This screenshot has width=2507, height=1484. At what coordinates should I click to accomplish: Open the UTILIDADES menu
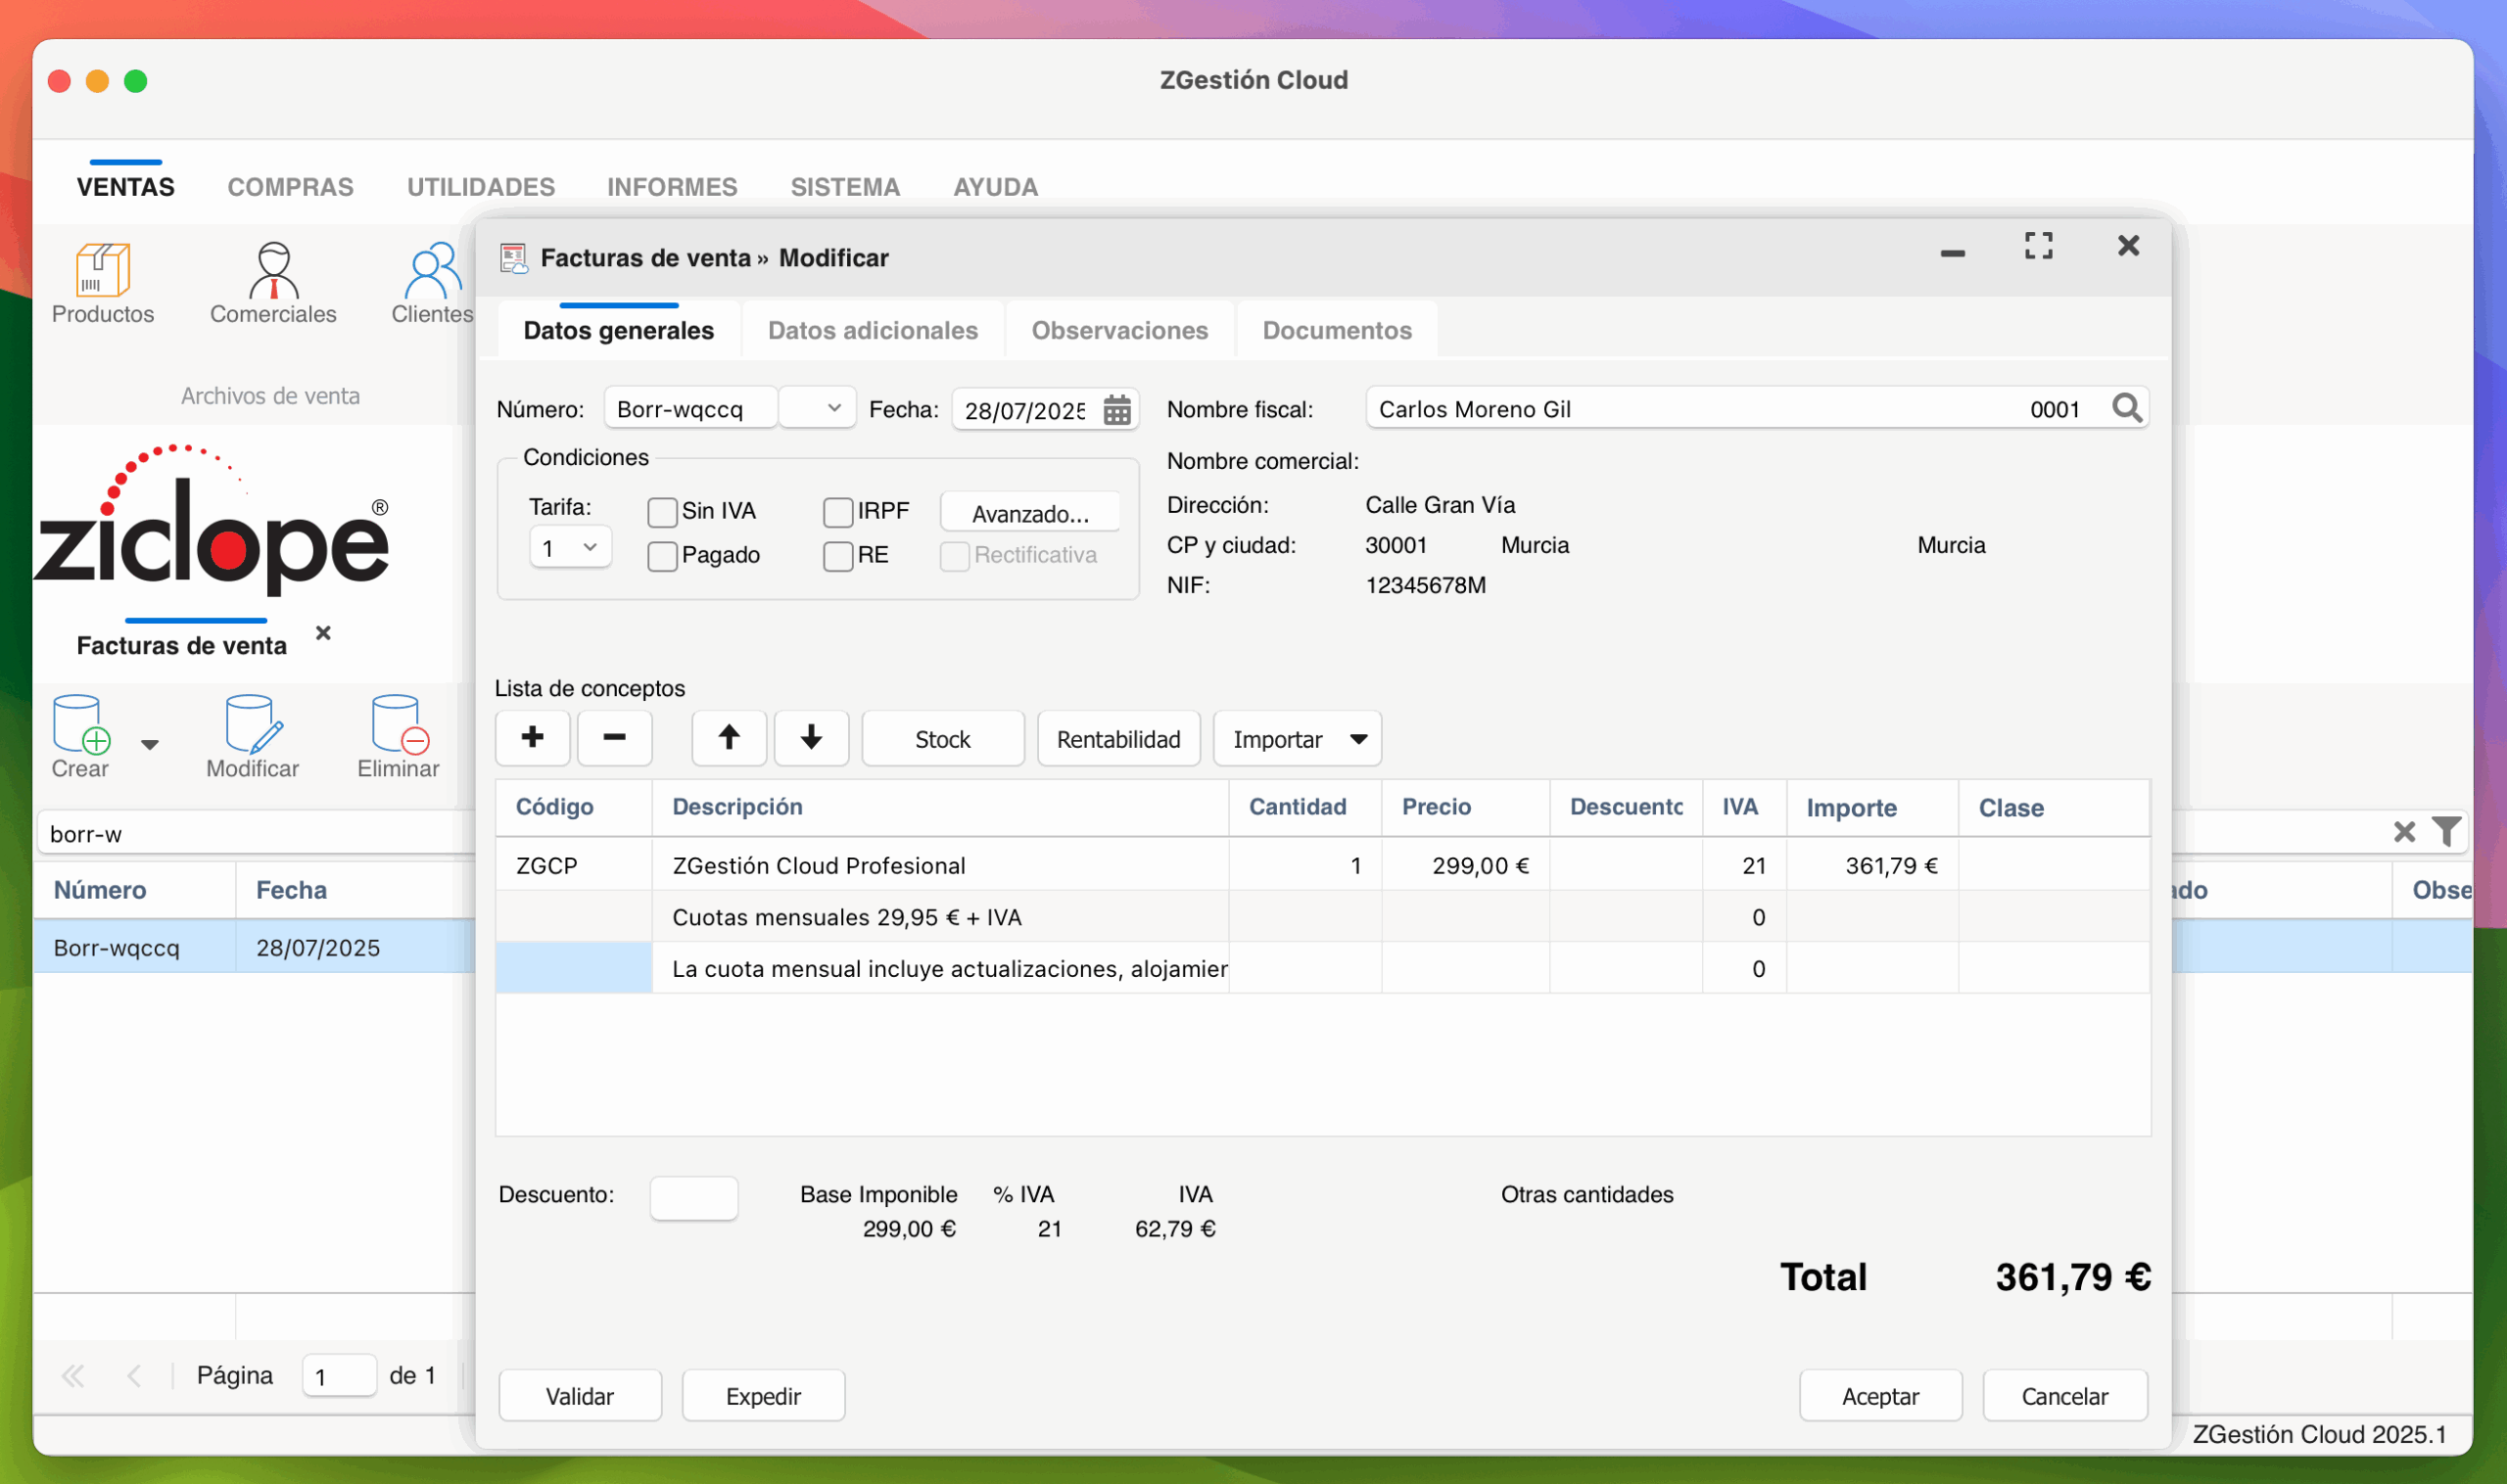pyautogui.click(x=480, y=187)
